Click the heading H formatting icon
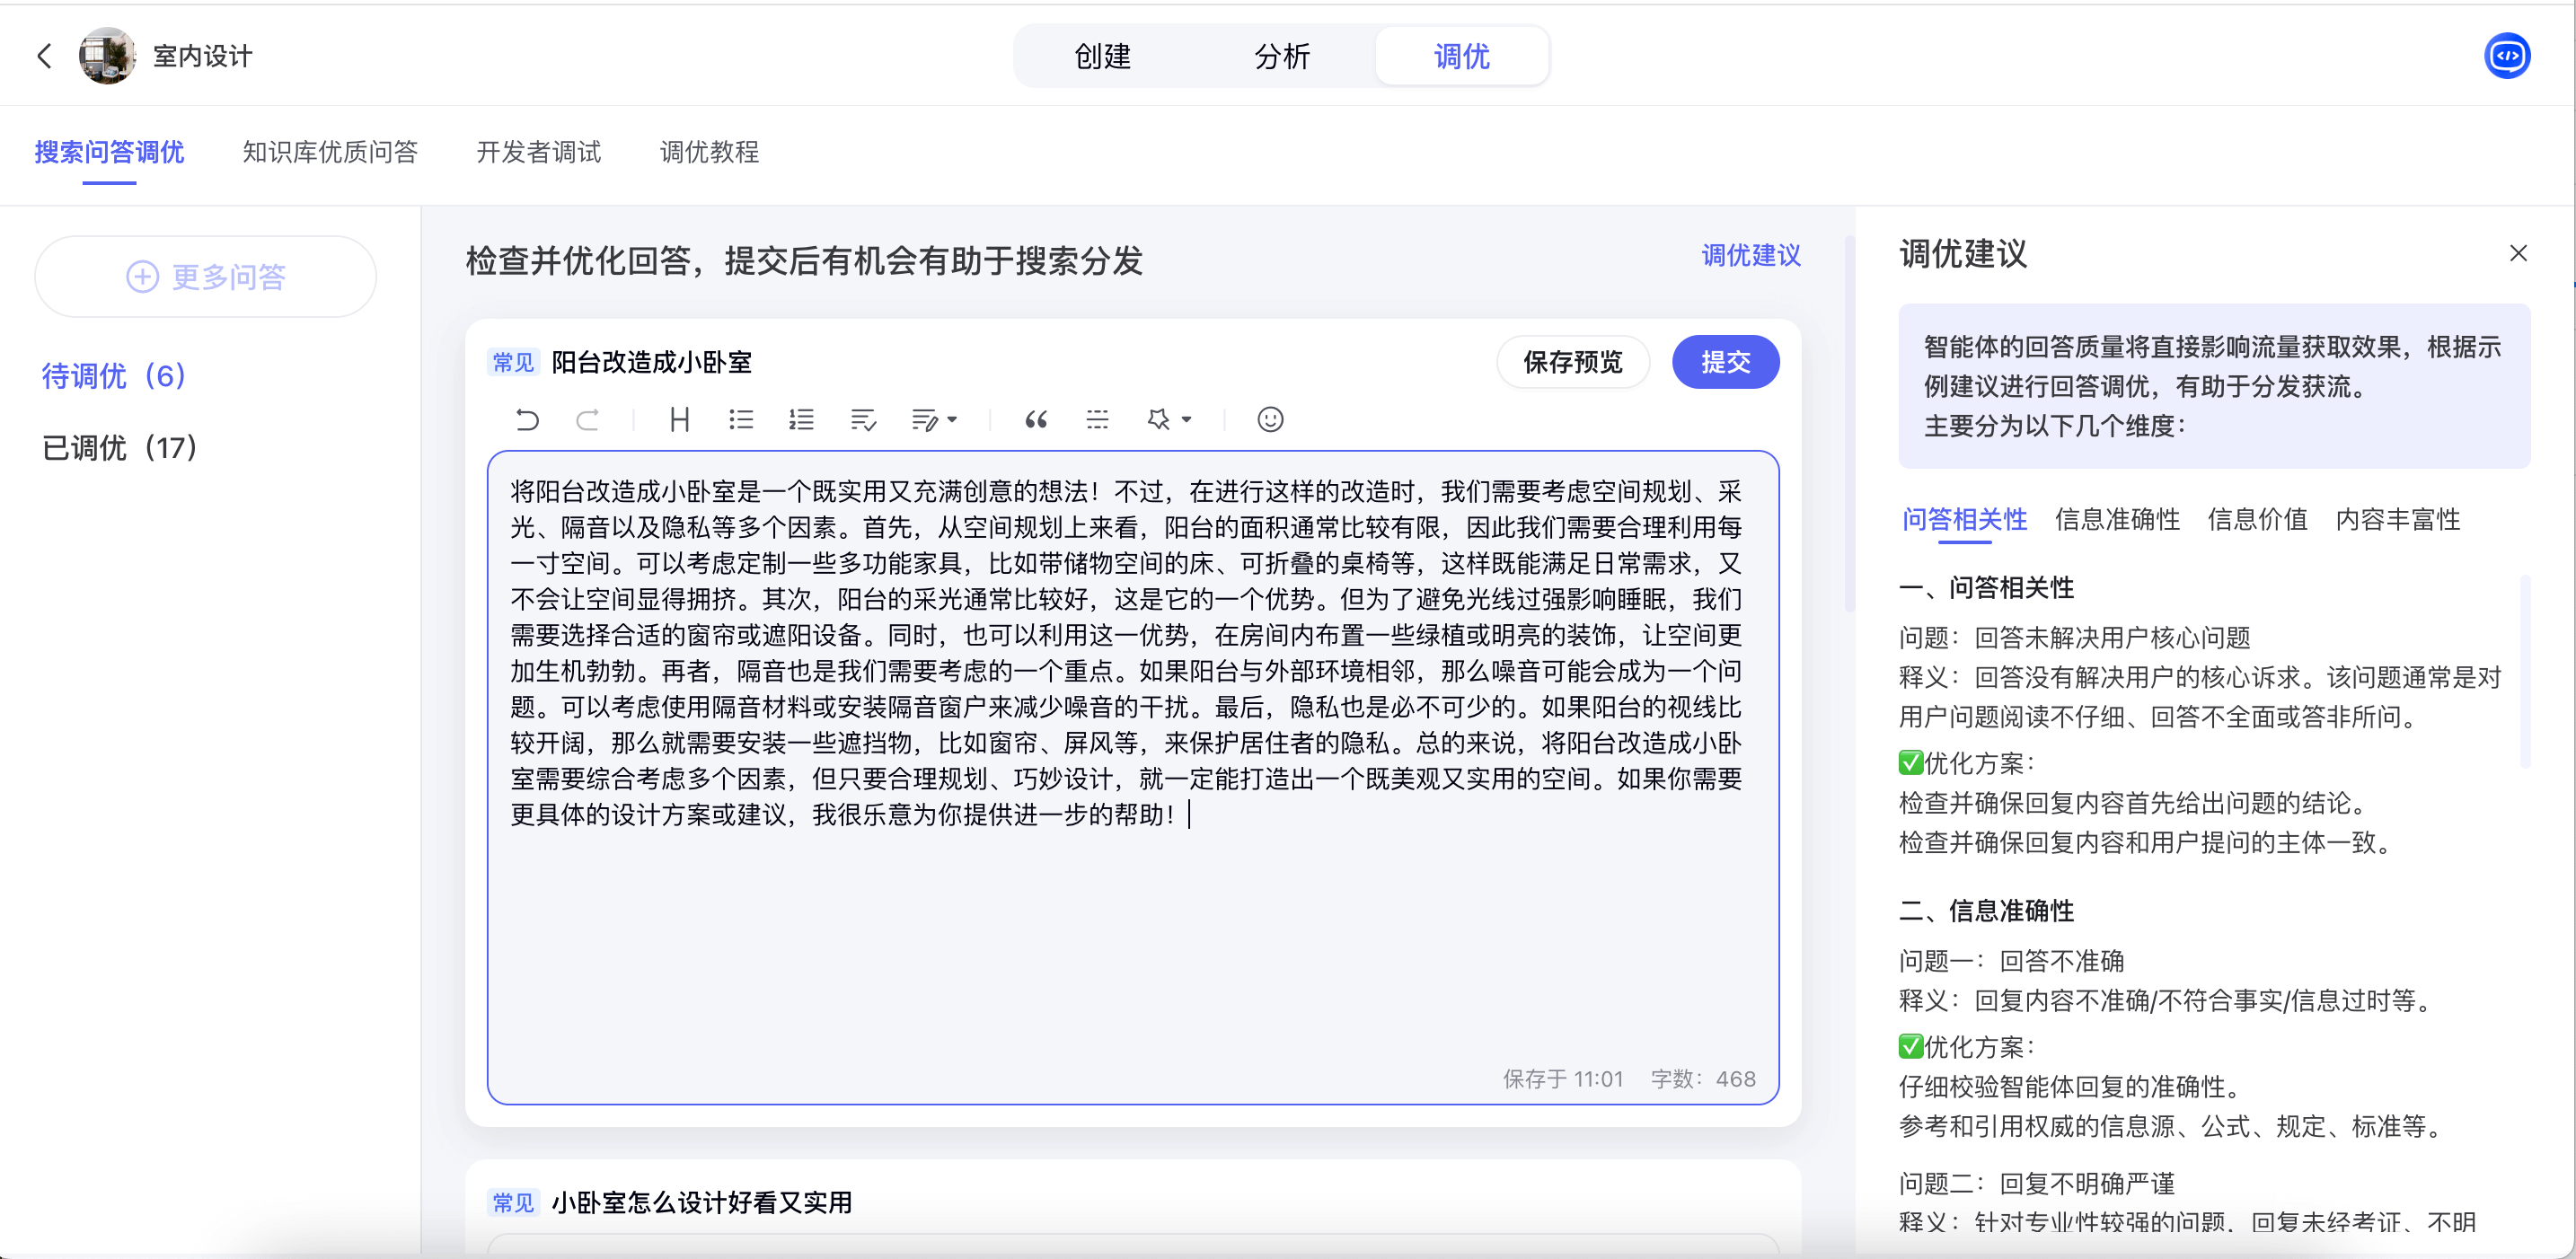The image size is (2576, 1259). coord(679,419)
